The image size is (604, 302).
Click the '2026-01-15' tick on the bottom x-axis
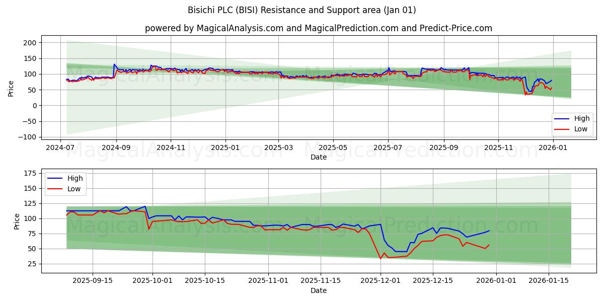point(548,281)
